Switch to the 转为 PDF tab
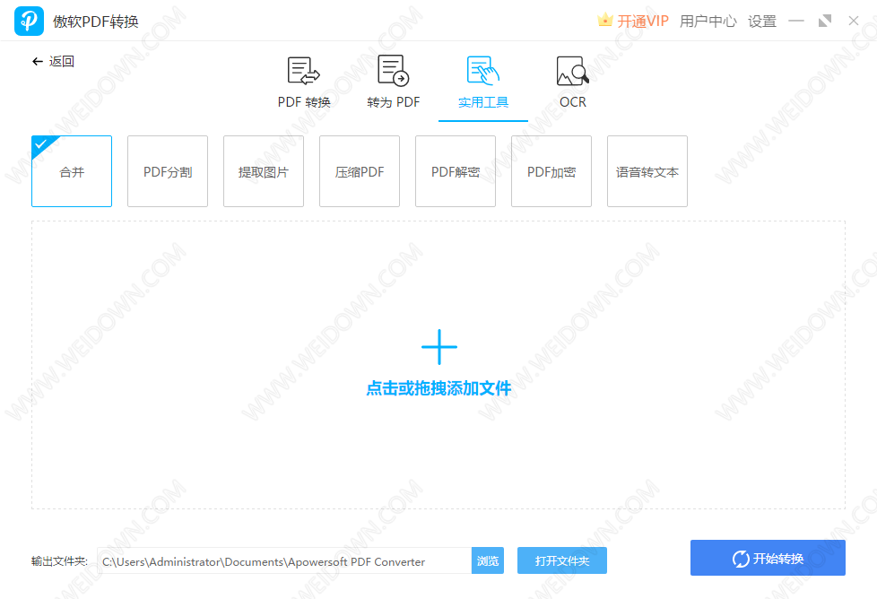This screenshot has height=599, width=877. pyautogui.click(x=393, y=82)
